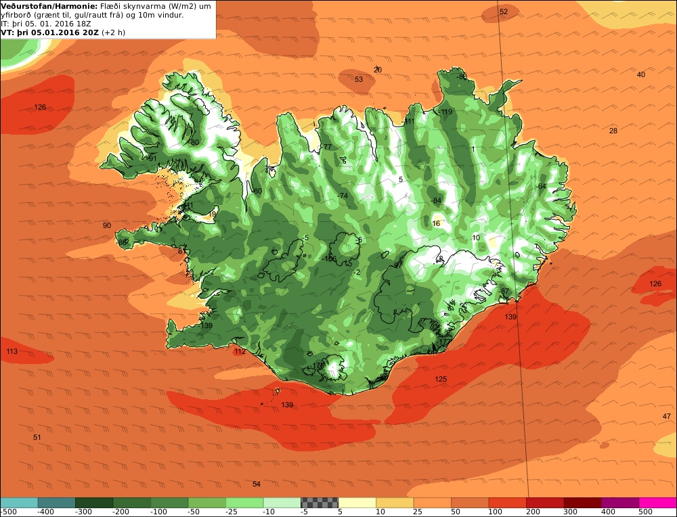Click the legend label '200'
The width and height of the screenshot is (677, 517).
pyautogui.click(x=533, y=512)
